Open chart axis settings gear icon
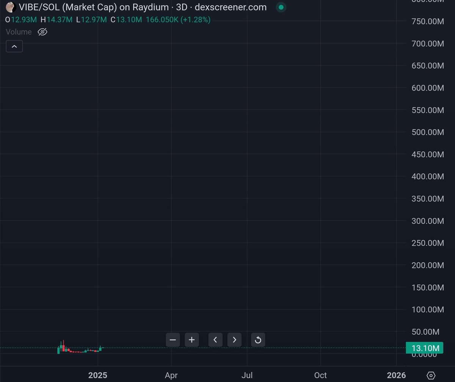Image resolution: width=455 pixels, height=382 pixels. point(431,376)
